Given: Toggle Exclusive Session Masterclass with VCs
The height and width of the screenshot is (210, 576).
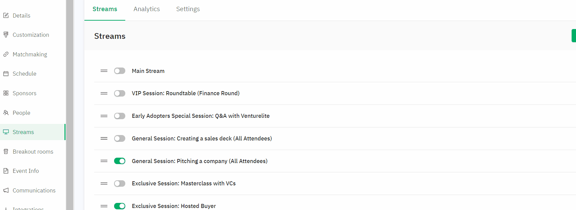Looking at the screenshot, I should click(x=120, y=184).
